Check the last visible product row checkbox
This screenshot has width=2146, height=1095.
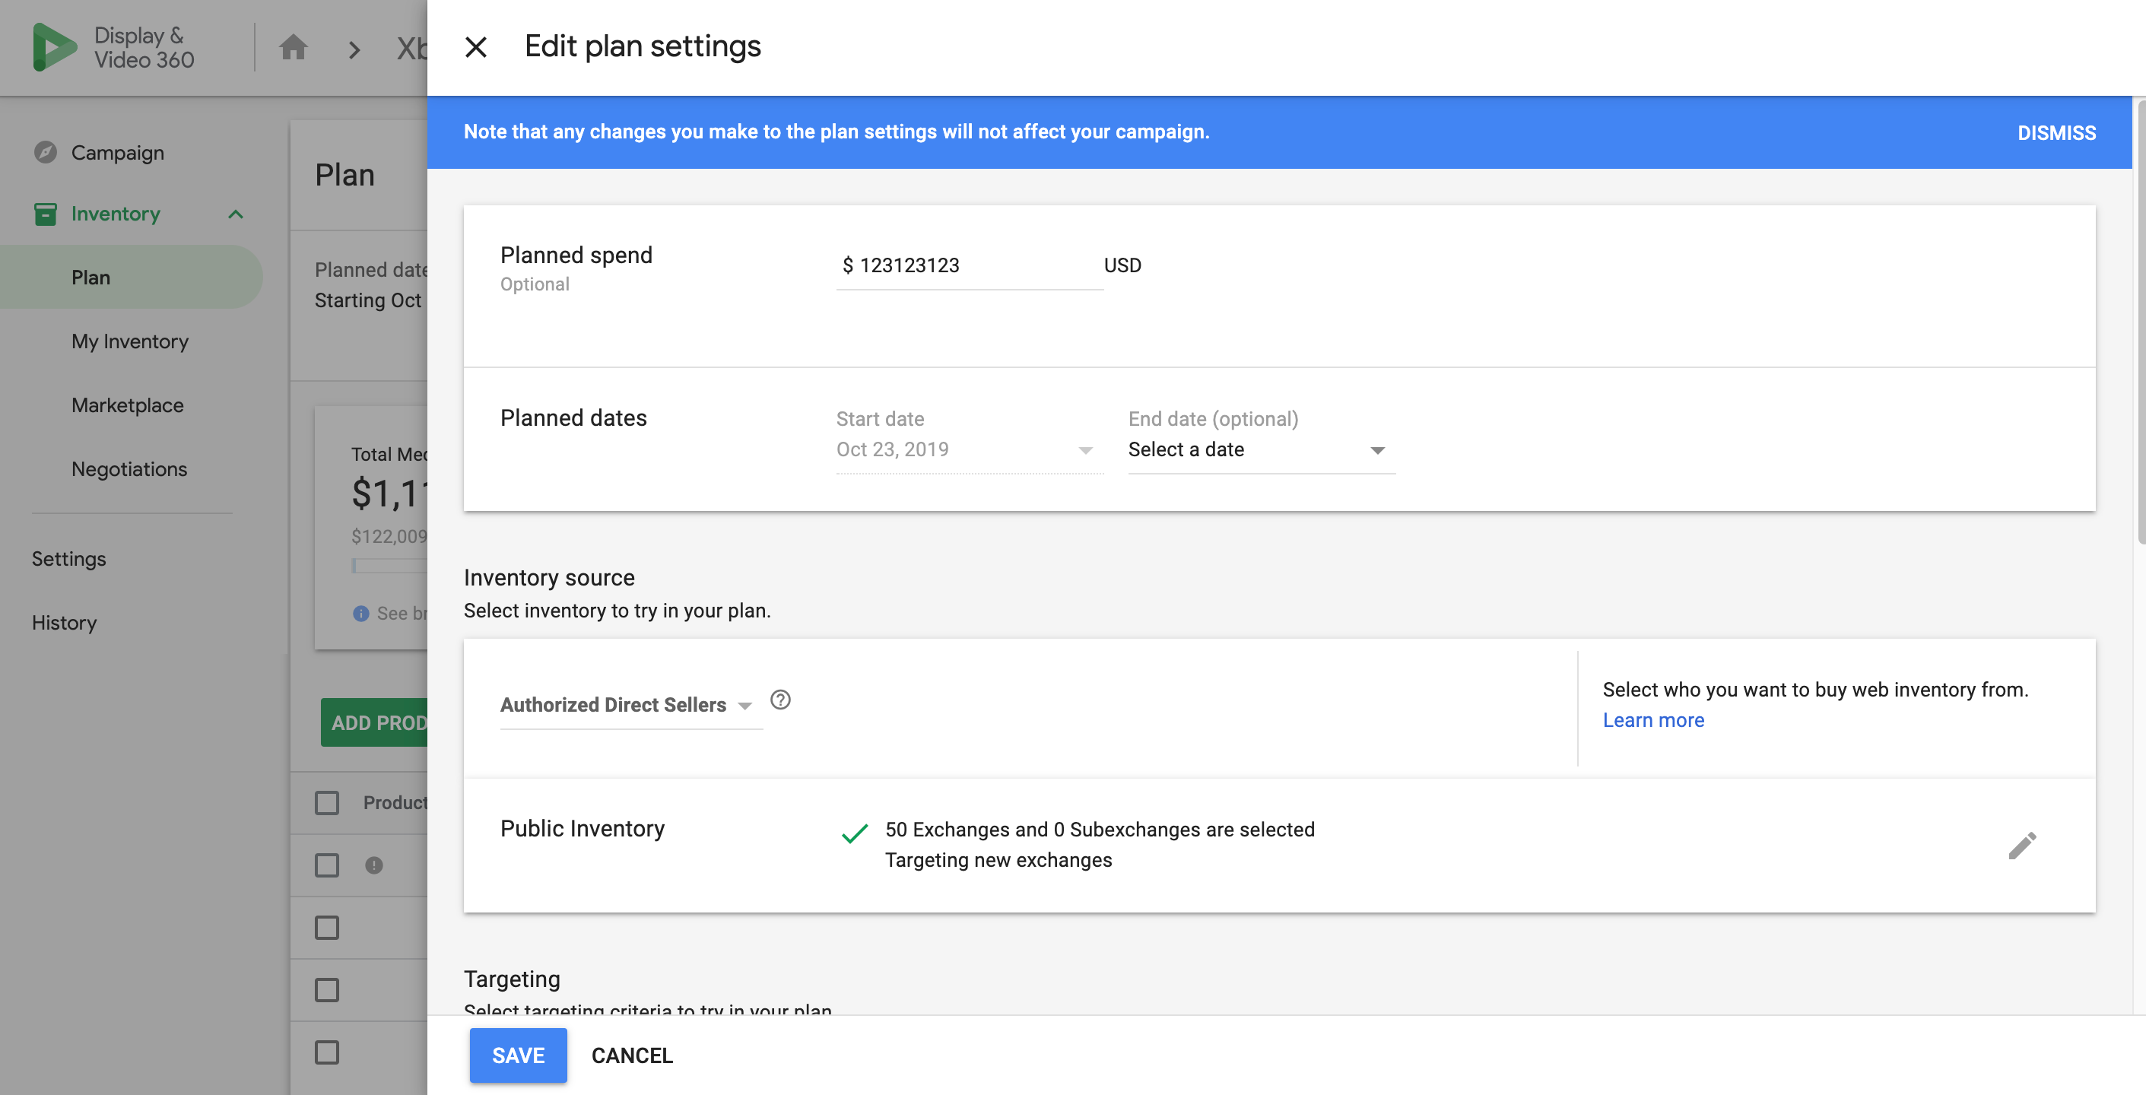(x=326, y=1052)
